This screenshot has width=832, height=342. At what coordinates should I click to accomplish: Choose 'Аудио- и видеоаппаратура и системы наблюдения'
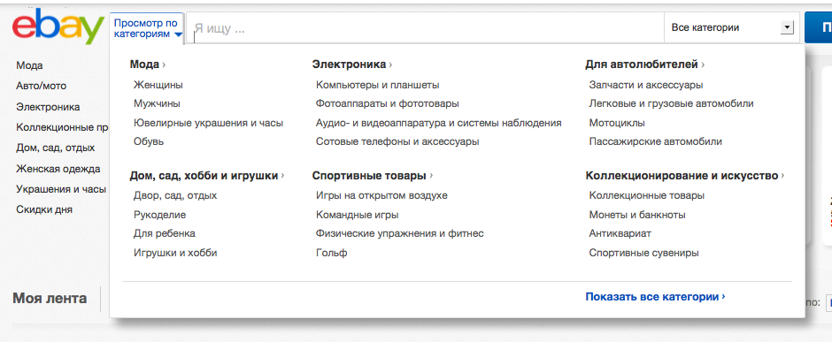(438, 123)
